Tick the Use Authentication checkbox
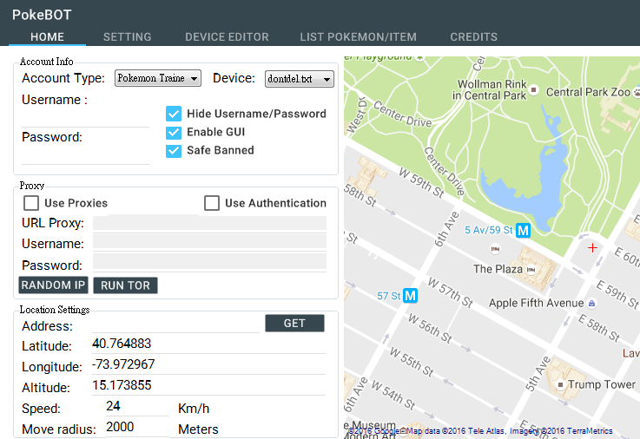The width and height of the screenshot is (640, 439). click(212, 203)
